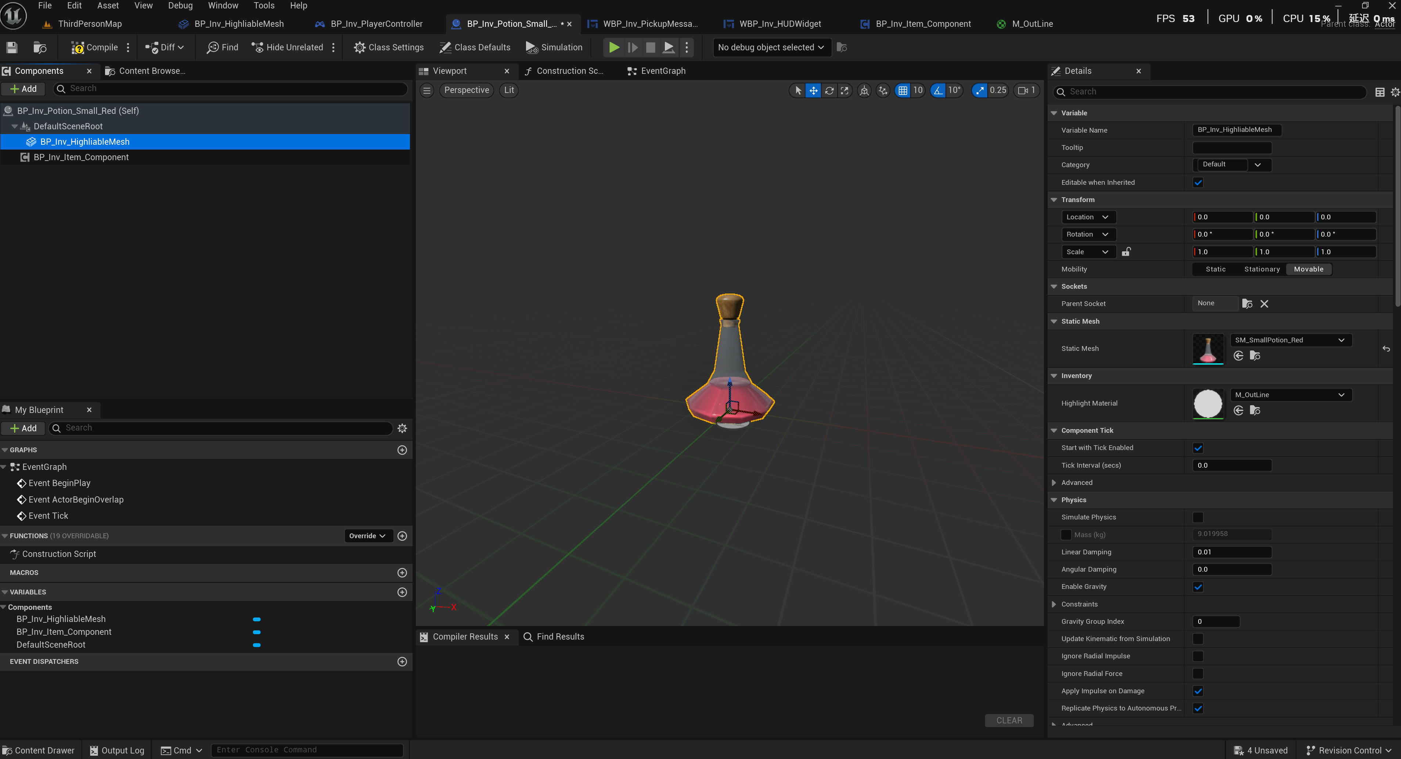The image size is (1401, 759).
Task: Open the Tools menu
Action: [x=264, y=6]
